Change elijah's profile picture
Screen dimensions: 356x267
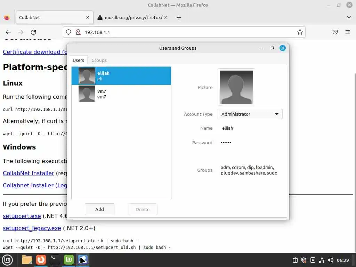tap(236, 87)
